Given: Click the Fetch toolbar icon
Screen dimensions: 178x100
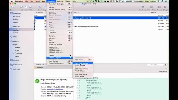Looking at the screenshot, I should 31,7.
